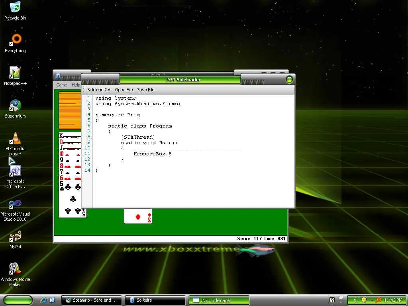The image size is (408, 306).
Task: Click the second quick launch browser icon
Action: 52,300
